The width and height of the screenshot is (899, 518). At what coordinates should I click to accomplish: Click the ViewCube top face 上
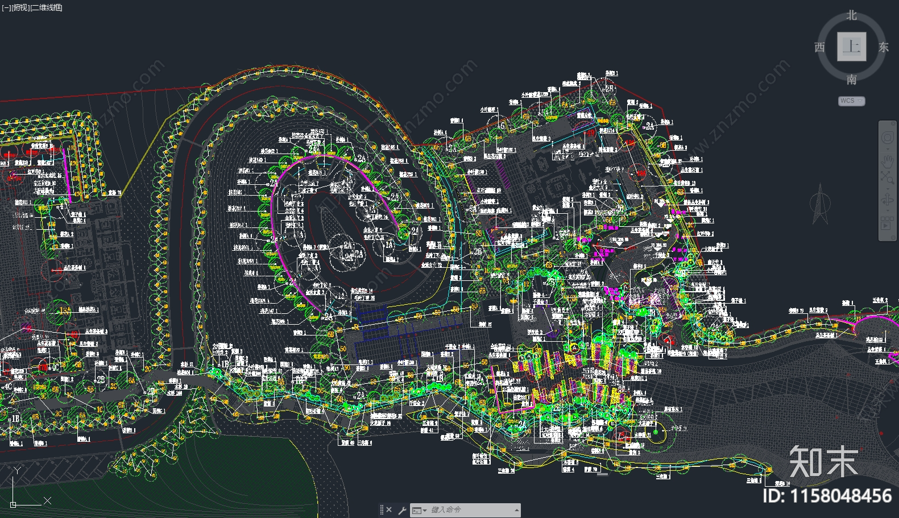click(851, 46)
